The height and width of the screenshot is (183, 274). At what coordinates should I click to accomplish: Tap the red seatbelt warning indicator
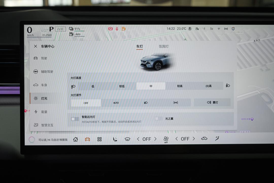tap(117, 28)
